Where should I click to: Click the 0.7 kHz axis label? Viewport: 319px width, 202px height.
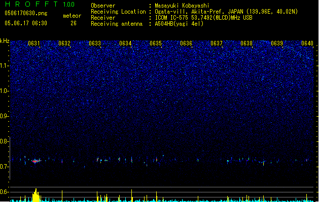pyautogui.click(x=5, y=167)
